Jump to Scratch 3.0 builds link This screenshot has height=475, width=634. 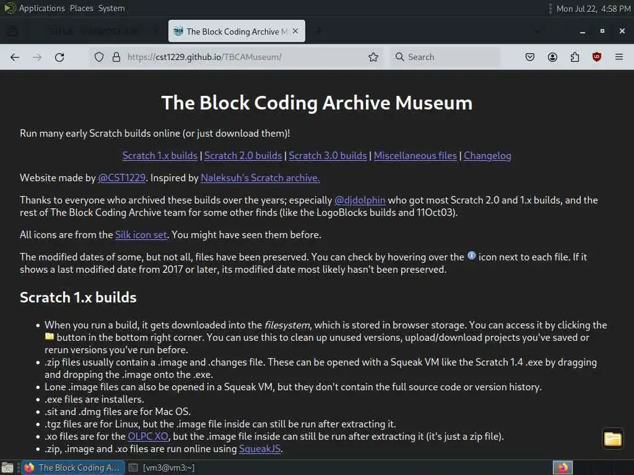pyautogui.click(x=328, y=155)
